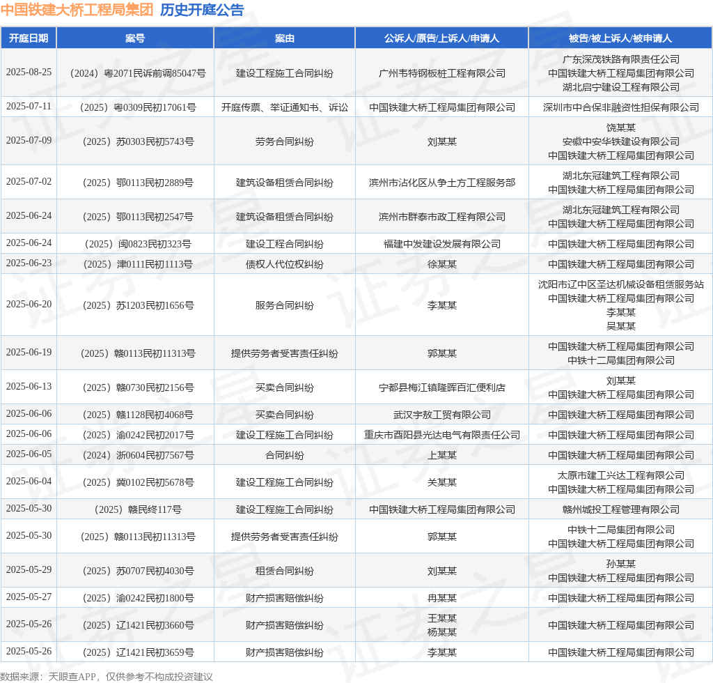713x683 pixels.
Task: Click plaintiff 滨州市群泰市政工程有限公司
Action: [442, 217]
